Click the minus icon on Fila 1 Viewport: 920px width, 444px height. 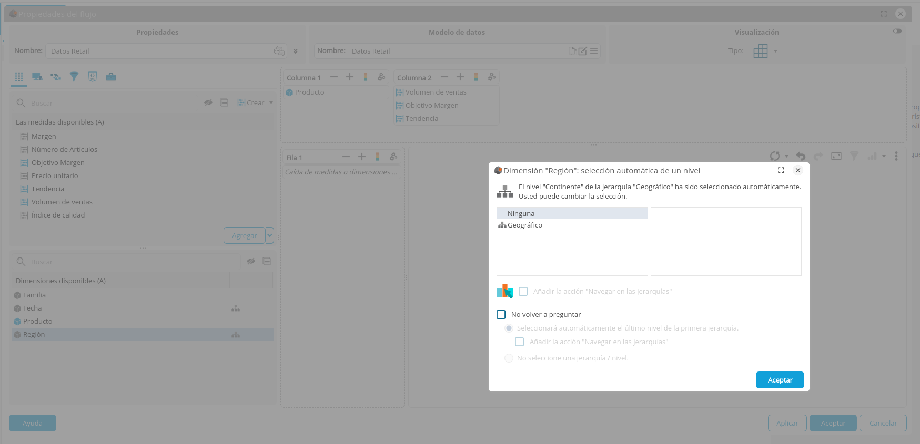click(346, 157)
